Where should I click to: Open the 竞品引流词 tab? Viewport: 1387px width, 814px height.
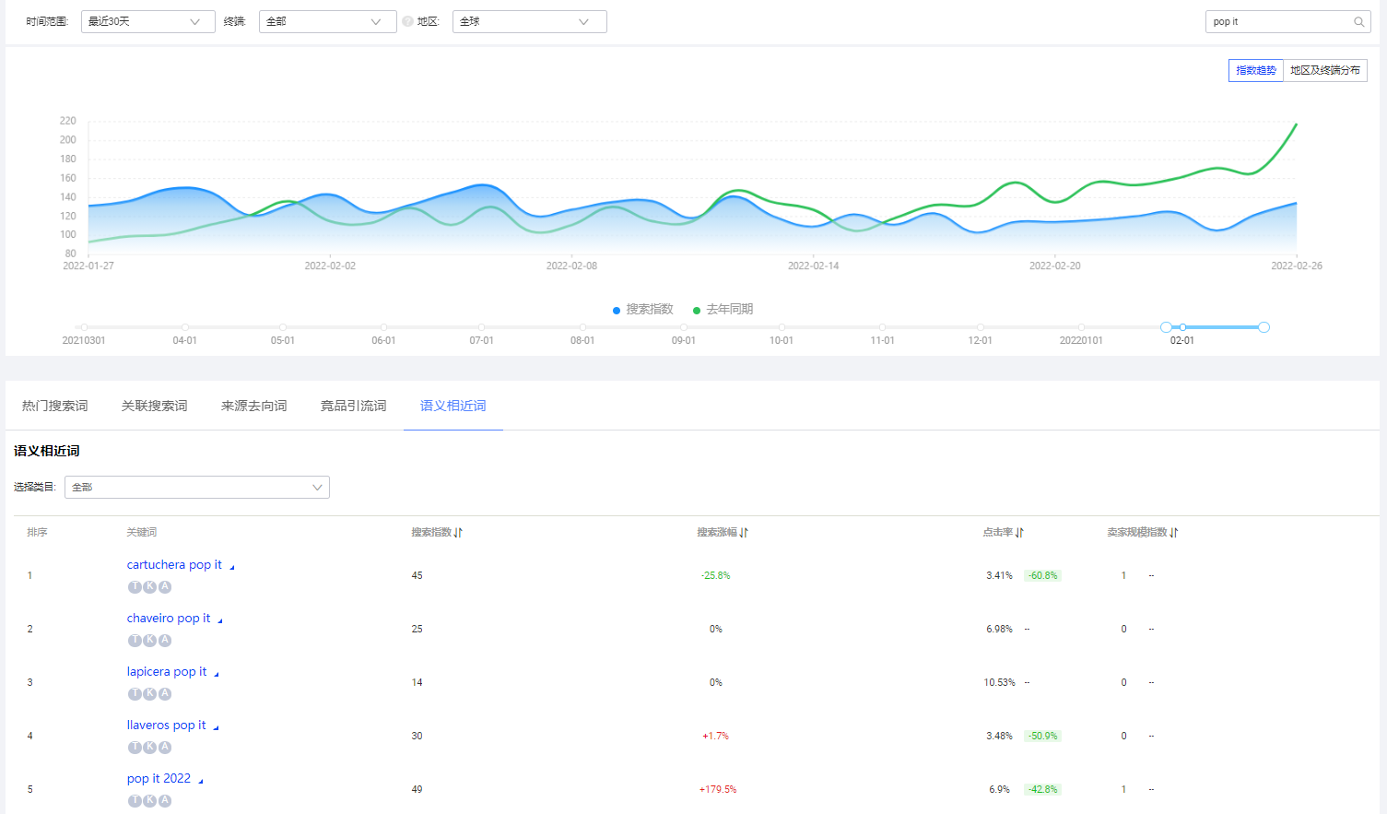(353, 407)
